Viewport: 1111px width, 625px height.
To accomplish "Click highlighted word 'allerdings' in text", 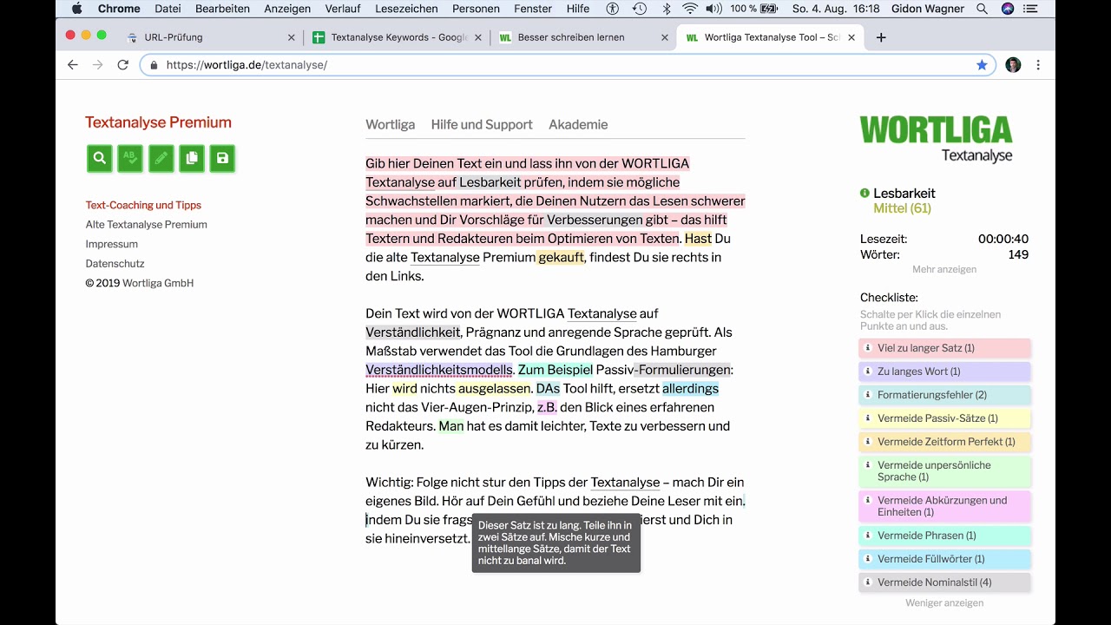I will pos(690,388).
